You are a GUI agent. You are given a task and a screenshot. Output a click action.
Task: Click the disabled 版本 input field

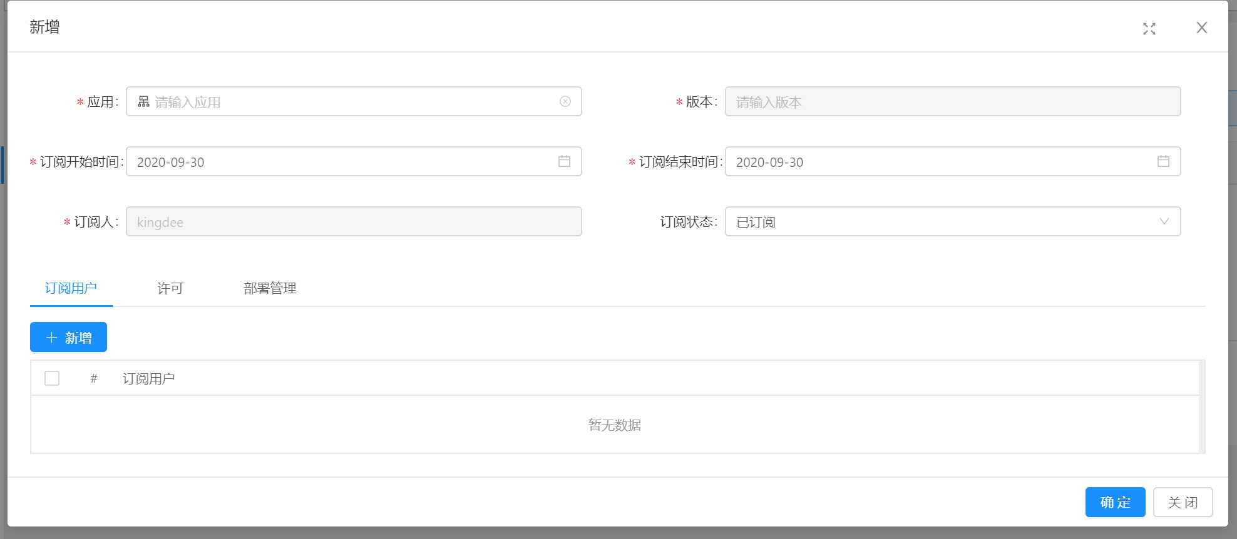point(953,101)
